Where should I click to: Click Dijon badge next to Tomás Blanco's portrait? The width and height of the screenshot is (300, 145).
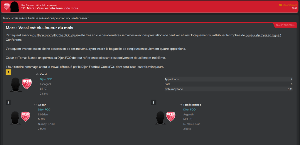click(171, 116)
